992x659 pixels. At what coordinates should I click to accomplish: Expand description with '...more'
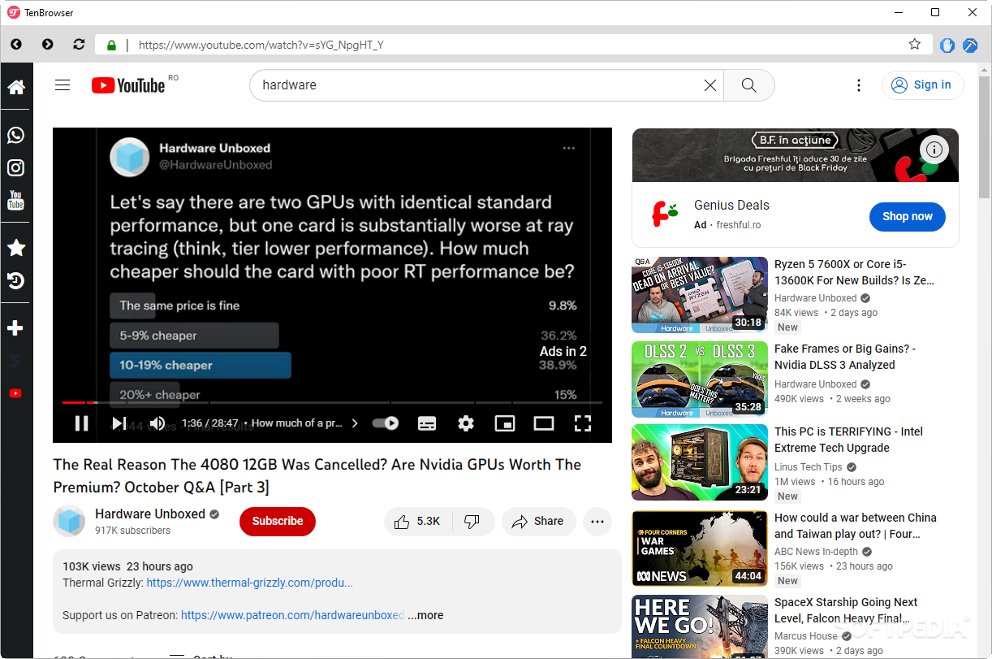(425, 615)
